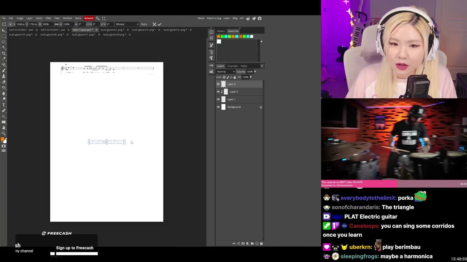
Task: Open the Reddit link icon
Action: pyautogui.click(x=248, y=18)
